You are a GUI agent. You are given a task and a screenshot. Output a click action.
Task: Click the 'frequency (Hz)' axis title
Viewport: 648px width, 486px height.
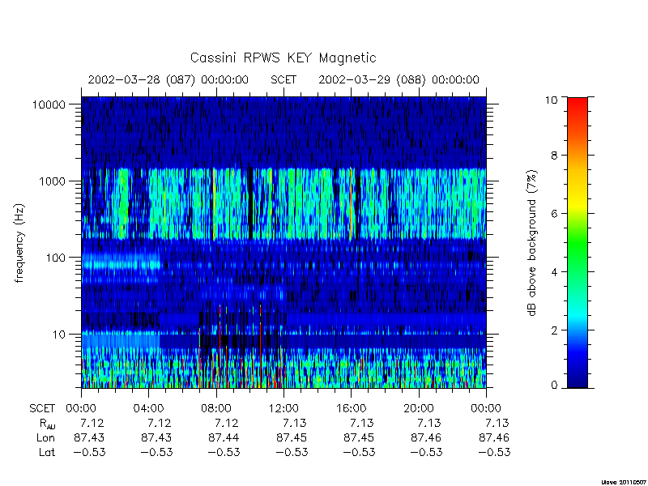point(19,243)
